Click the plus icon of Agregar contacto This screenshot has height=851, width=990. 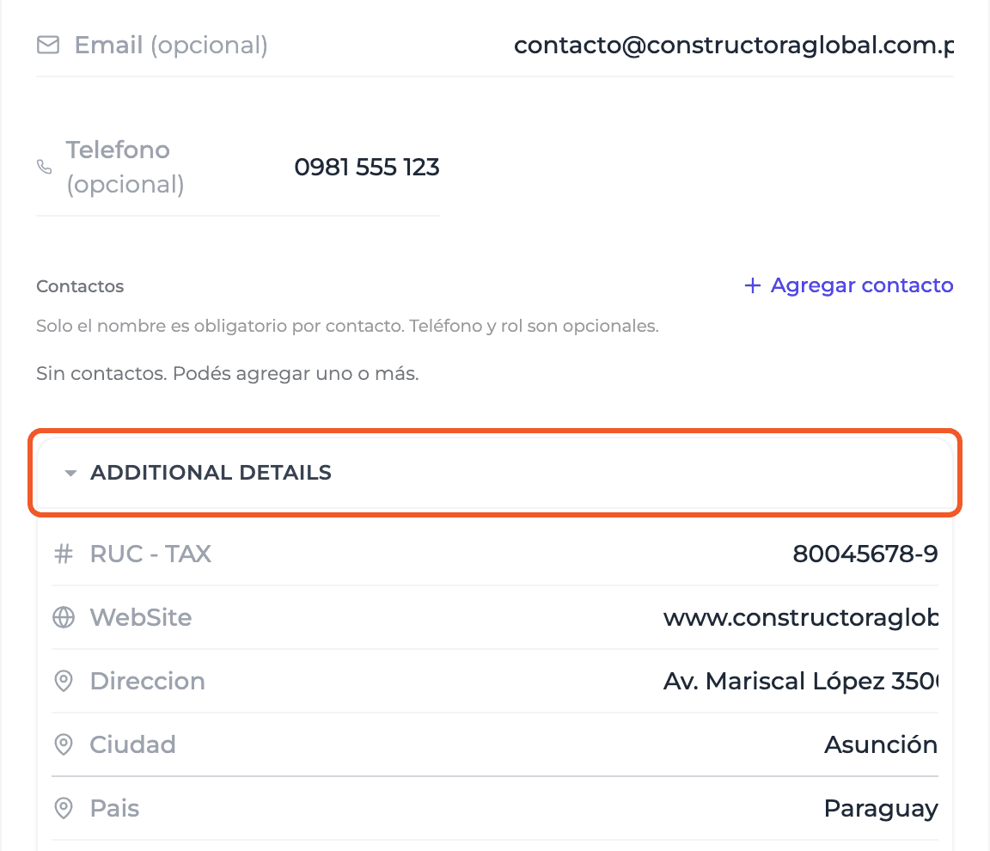(x=753, y=285)
